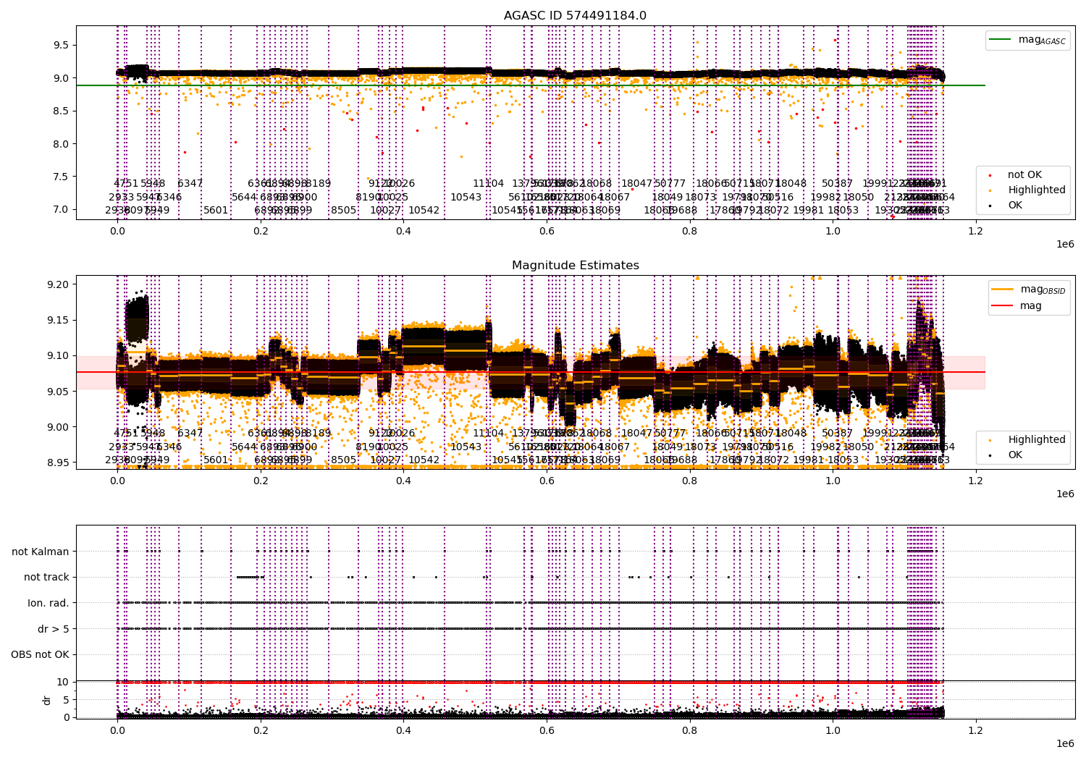The height and width of the screenshot is (760, 1086).
Task: Click obsid label 11104 in top plot
Action: click(489, 184)
